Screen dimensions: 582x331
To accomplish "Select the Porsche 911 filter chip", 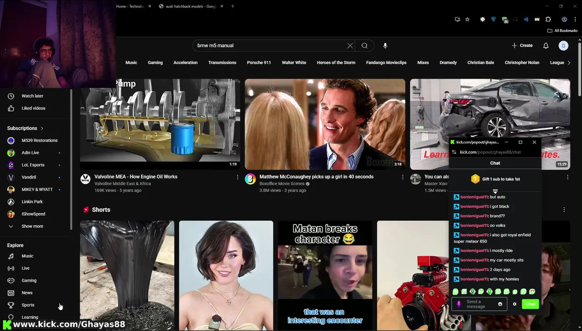I will [259, 63].
